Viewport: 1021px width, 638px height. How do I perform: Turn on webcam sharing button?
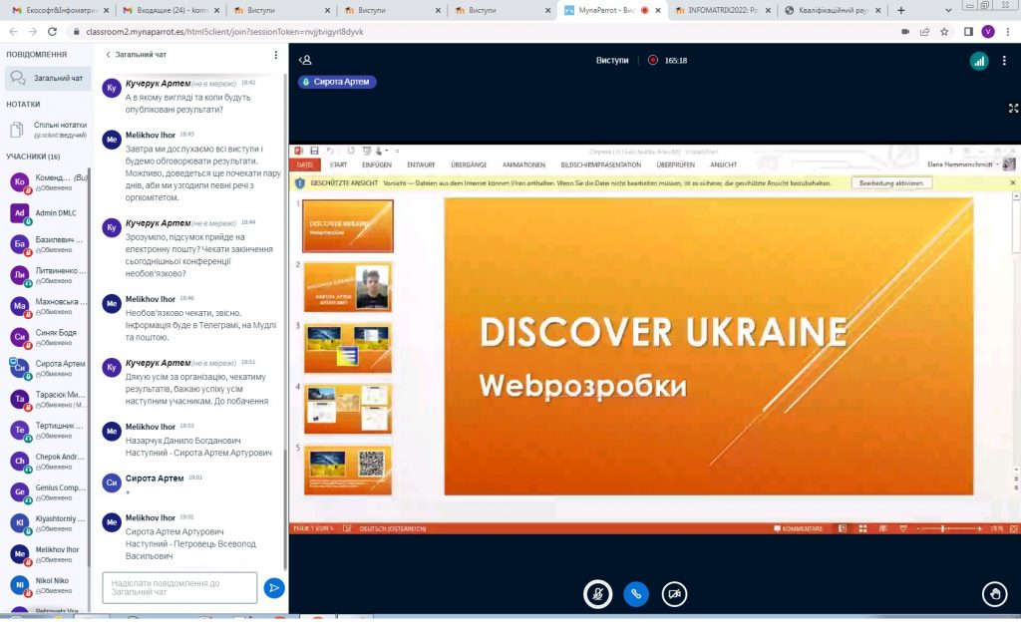click(x=675, y=594)
